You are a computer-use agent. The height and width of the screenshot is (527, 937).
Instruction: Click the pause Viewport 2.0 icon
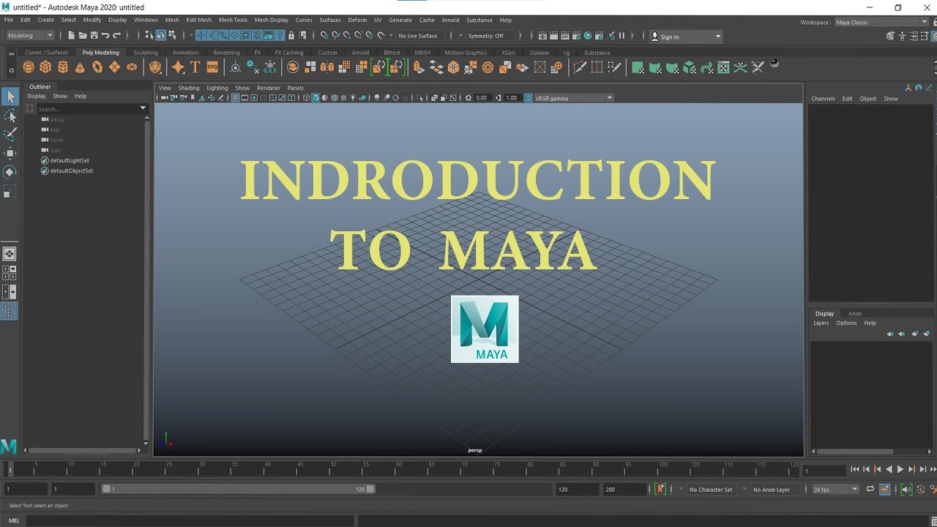[x=622, y=35]
